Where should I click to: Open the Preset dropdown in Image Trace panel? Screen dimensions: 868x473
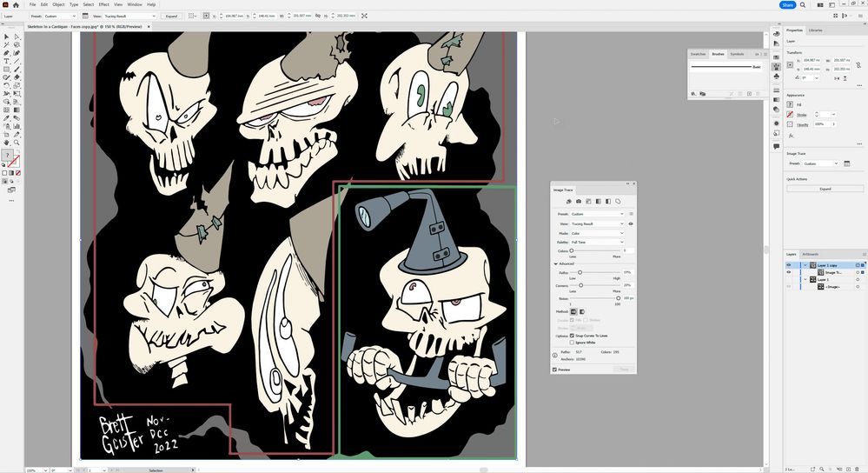597,214
